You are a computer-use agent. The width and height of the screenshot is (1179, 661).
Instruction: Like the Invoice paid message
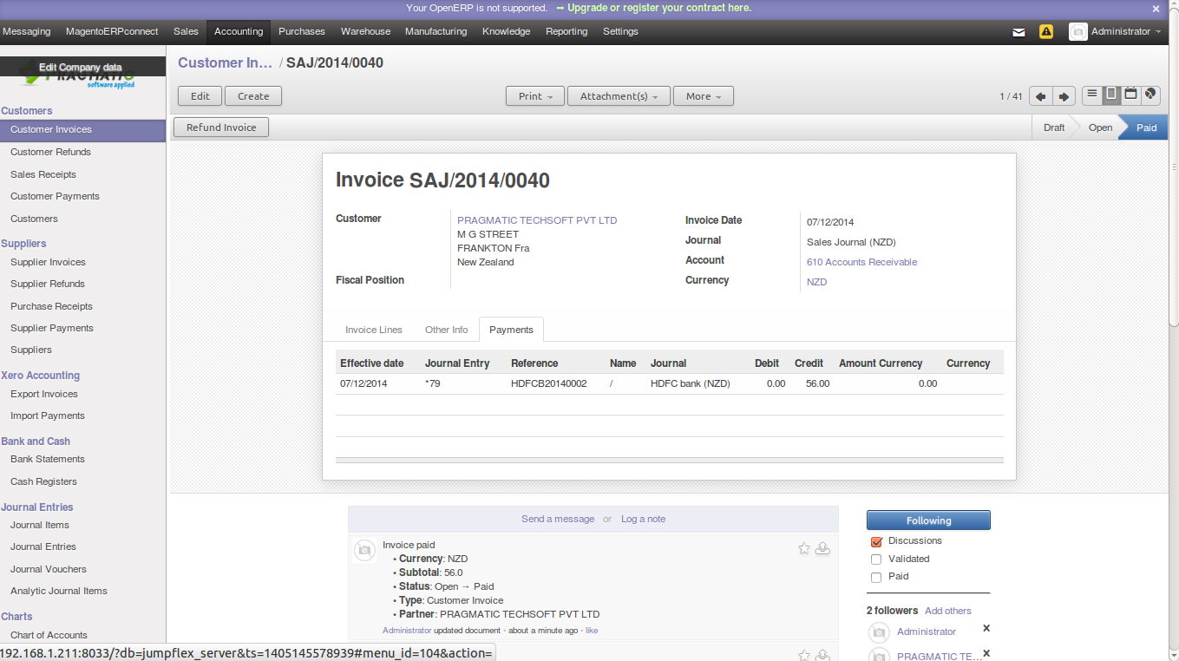tap(592, 631)
